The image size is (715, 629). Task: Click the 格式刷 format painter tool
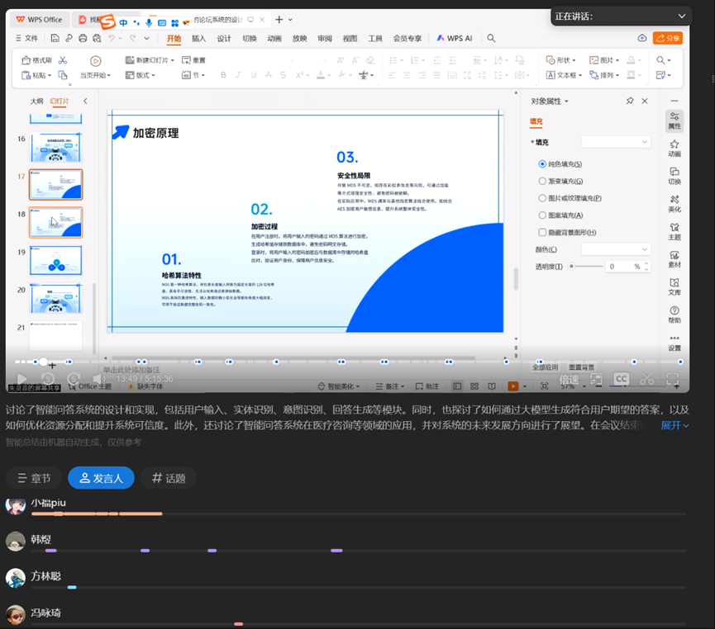36,60
